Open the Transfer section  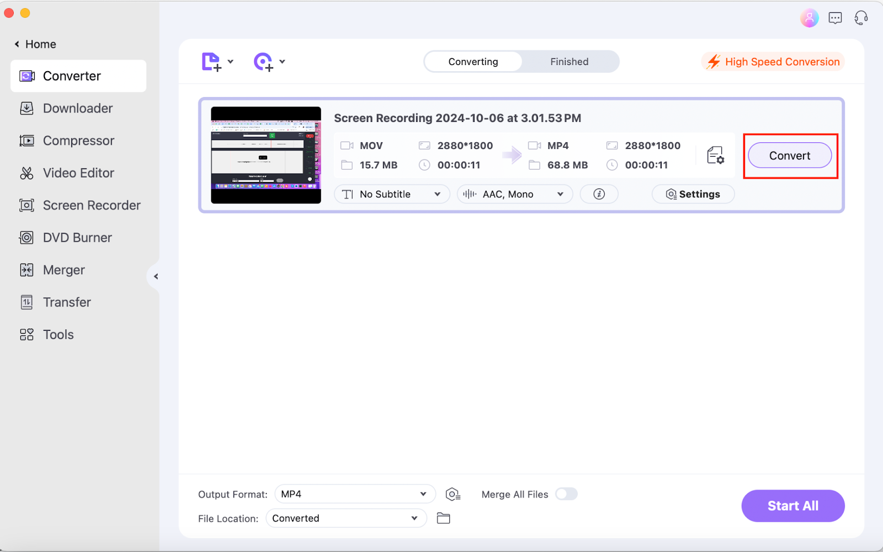click(x=78, y=302)
